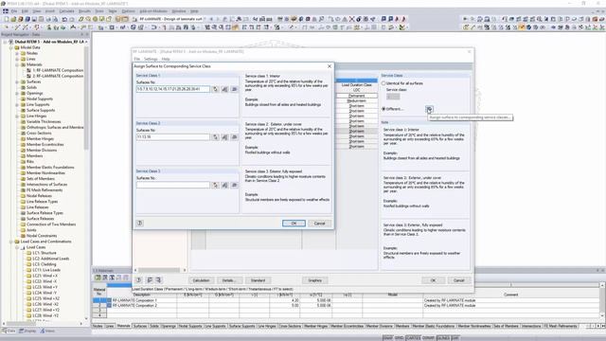Select LC23 Wind +Y in navigator
The height and width of the screenshot is (341, 606).
[x=45, y=287]
